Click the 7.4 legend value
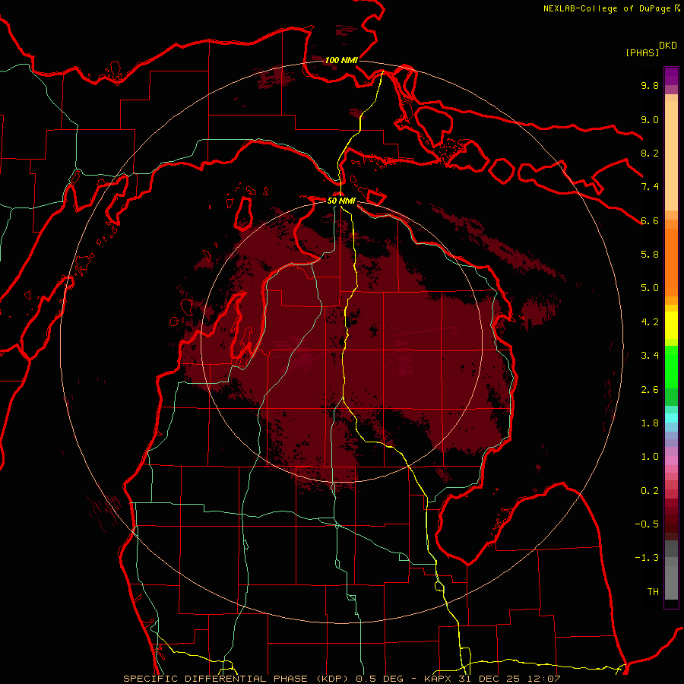684x684 pixels. pyautogui.click(x=650, y=187)
